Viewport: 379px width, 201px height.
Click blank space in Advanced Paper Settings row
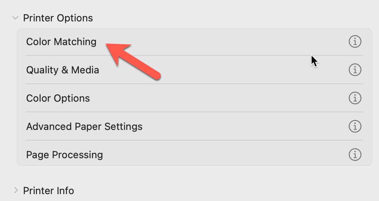click(245, 126)
